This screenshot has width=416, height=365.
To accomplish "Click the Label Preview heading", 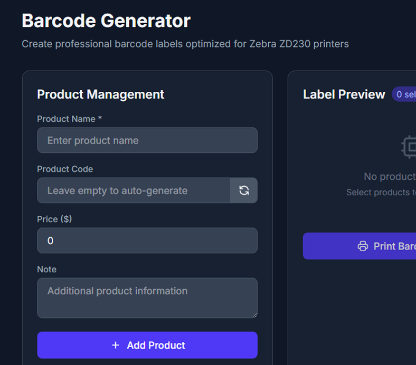I will pyautogui.click(x=344, y=94).
